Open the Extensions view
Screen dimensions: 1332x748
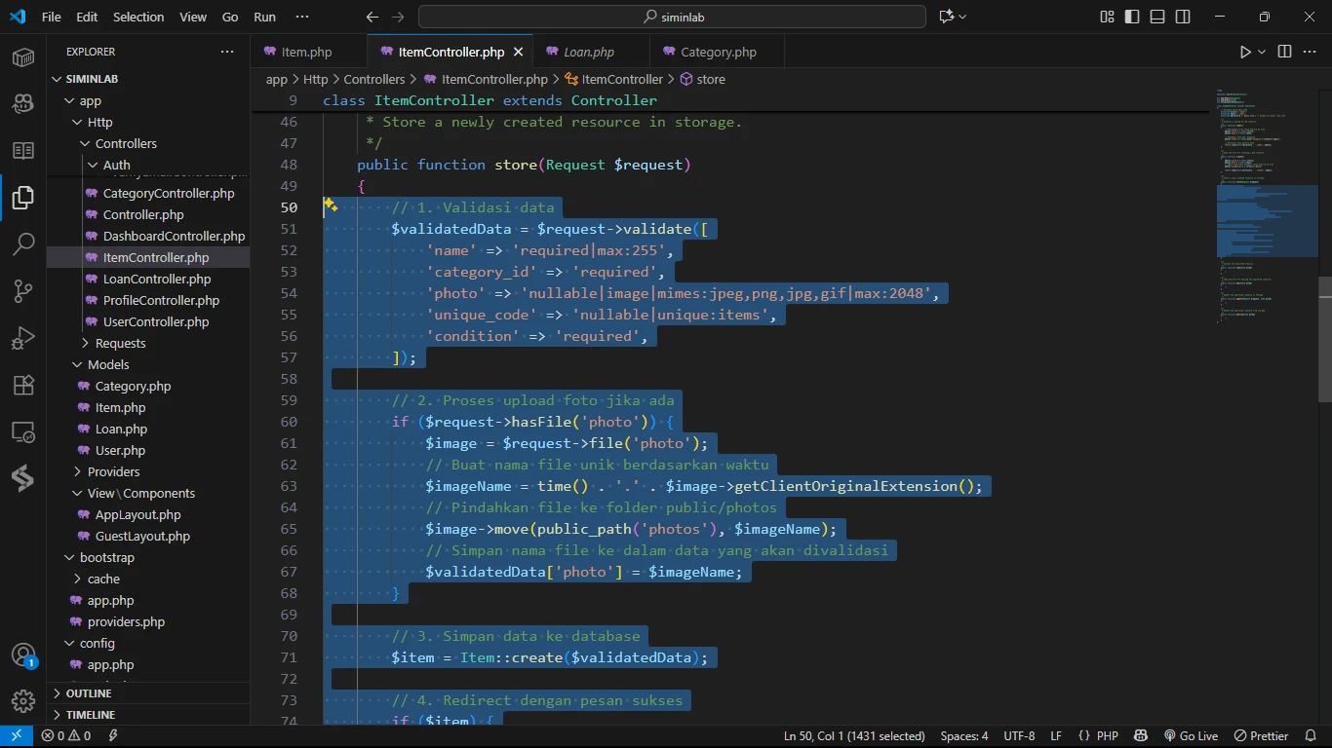click(23, 385)
